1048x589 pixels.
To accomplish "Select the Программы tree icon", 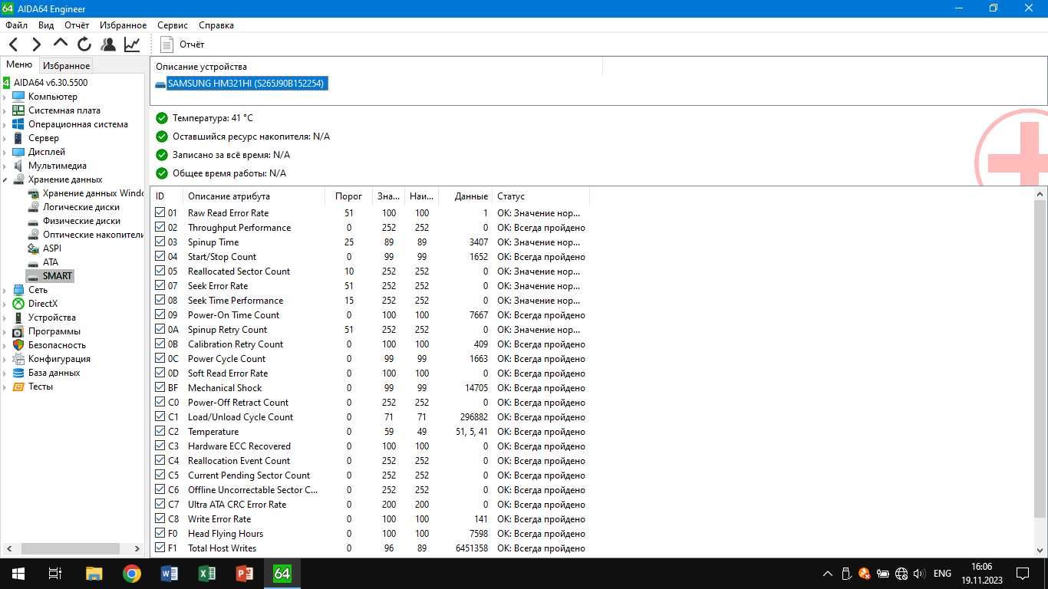I will [18, 331].
